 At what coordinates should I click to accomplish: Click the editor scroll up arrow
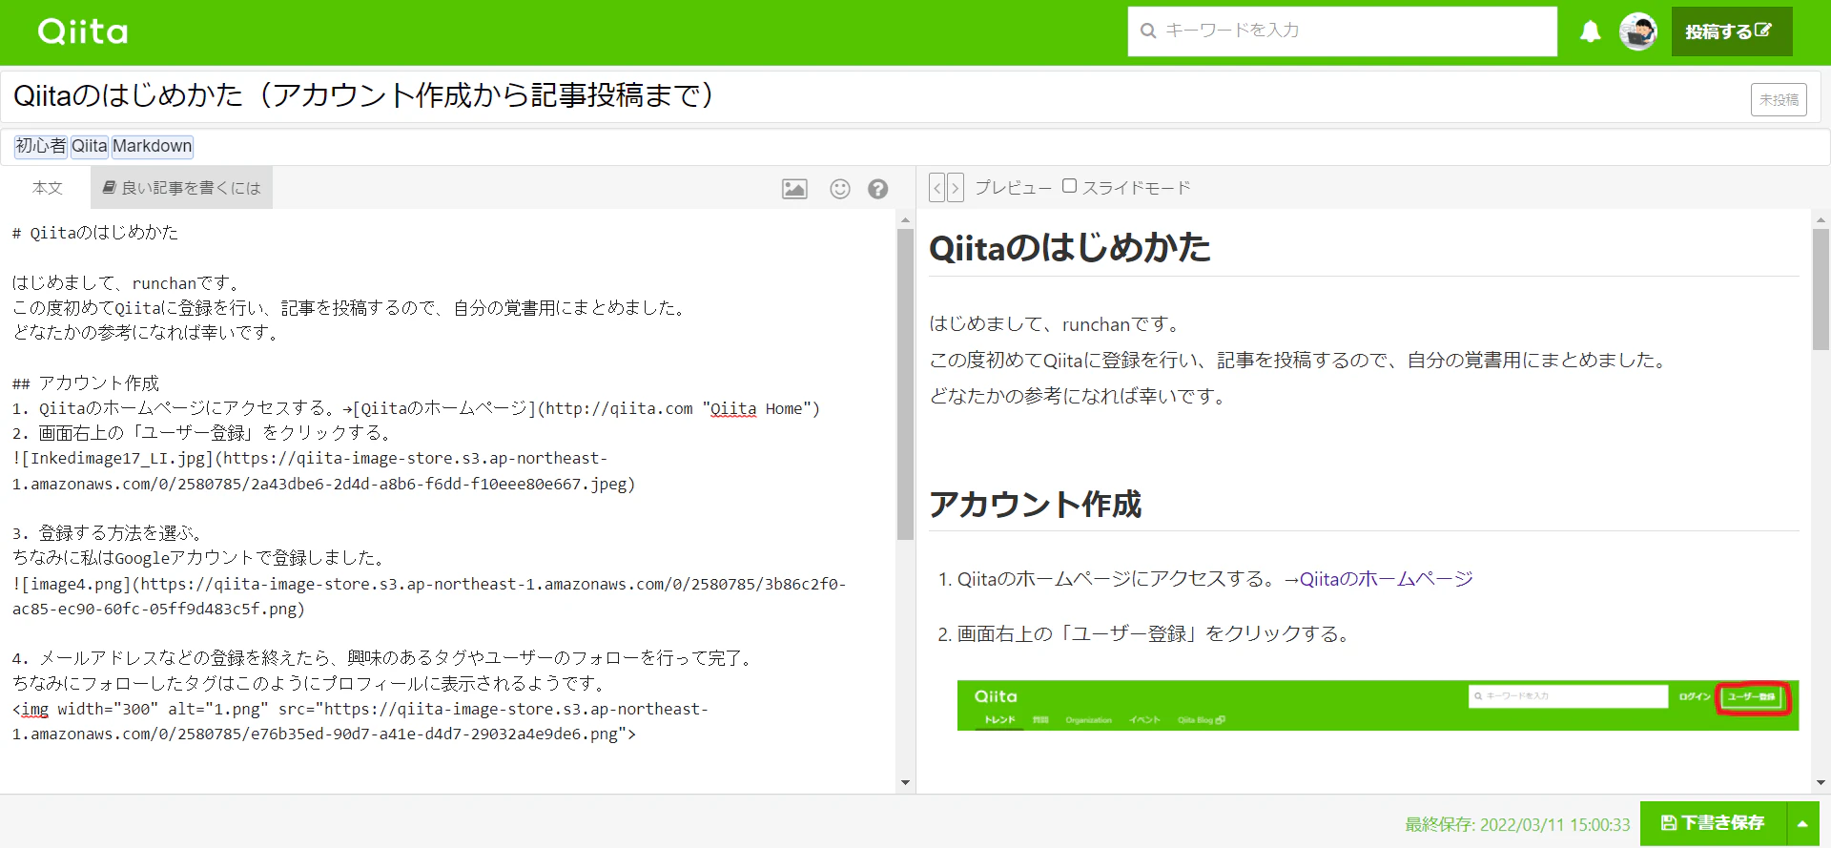[x=905, y=220]
